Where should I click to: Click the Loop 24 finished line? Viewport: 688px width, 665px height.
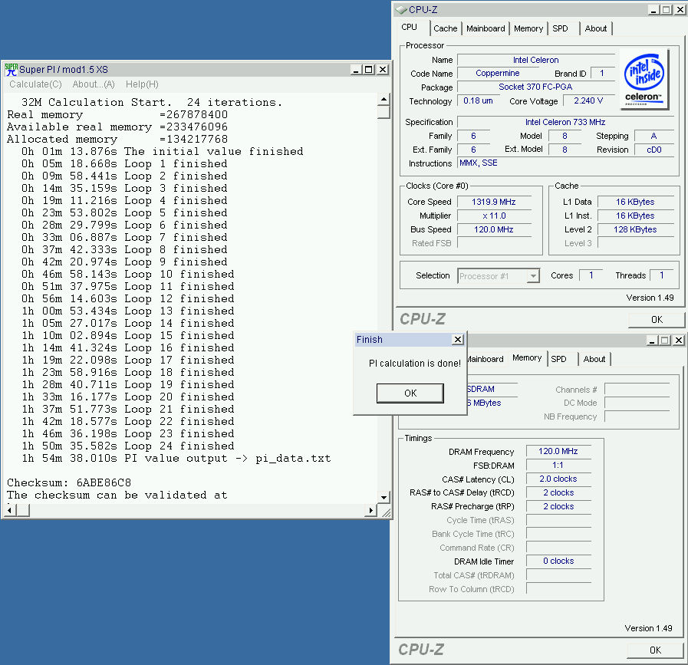point(127,446)
